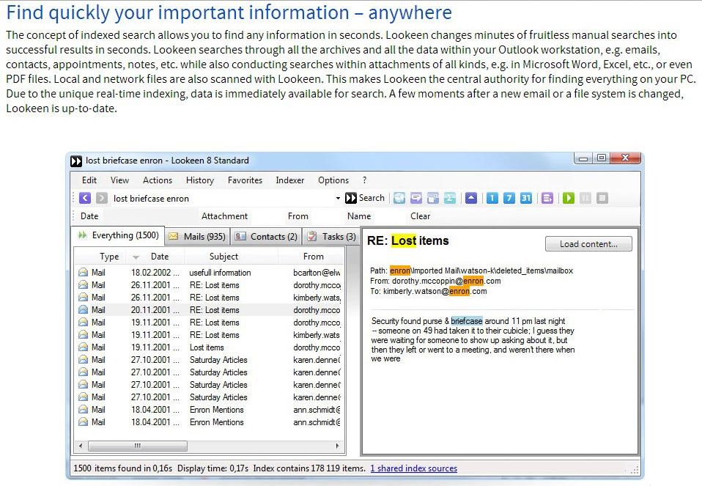Click the Date column sort arrow
The image size is (702, 486).
click(136, 257)
